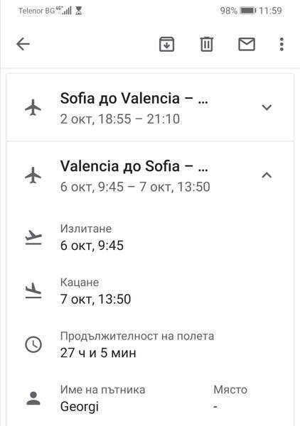300x426 pixels.
Task: Tap the airplane icon beside Valencia до Sofia
Action: pyautogui.click(x=33, y=175)
